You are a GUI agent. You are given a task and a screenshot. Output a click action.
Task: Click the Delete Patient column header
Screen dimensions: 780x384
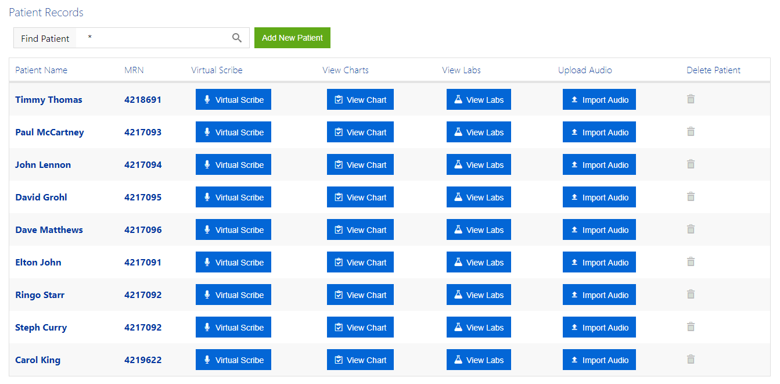point(714,70)
